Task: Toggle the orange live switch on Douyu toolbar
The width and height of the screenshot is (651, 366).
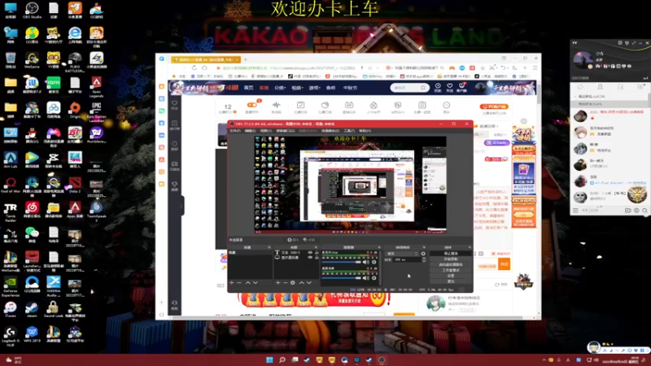Action: [252, 105]
